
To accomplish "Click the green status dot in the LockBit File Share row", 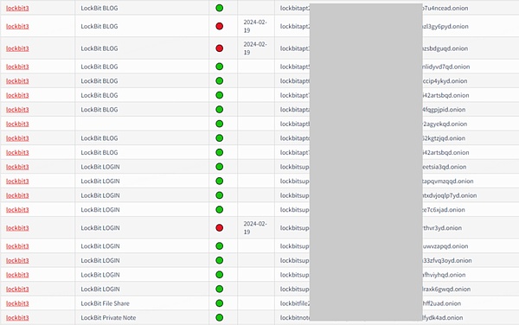I will [219, 303].
